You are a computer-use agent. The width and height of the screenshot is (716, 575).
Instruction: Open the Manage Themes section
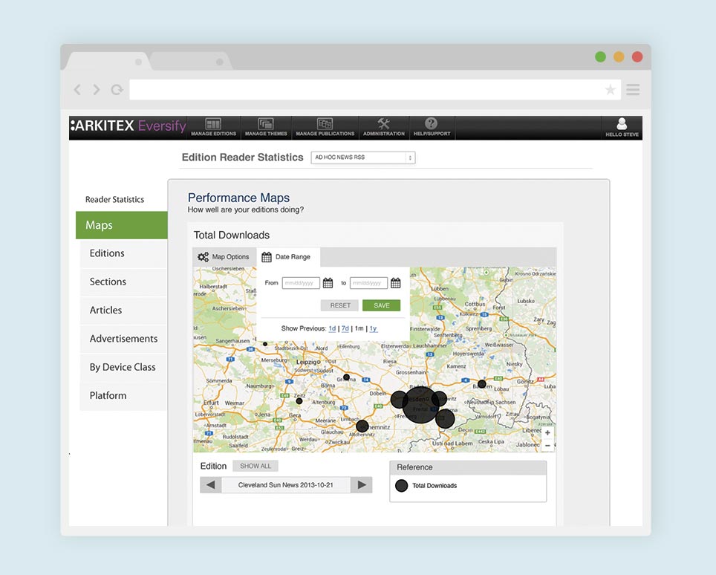[x=266, y=128]
